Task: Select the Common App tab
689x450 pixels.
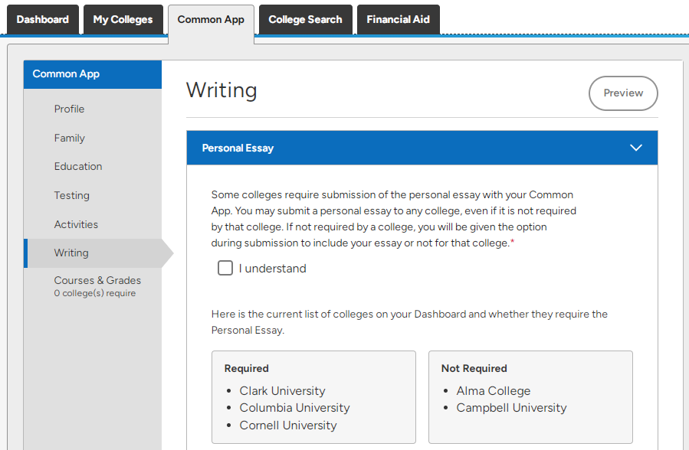Action: 211,20
